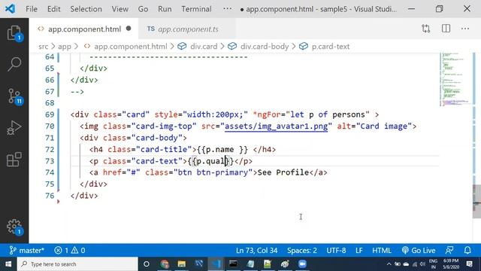
Task: Open Zoom app on taskbar
Action: point(302,264)
